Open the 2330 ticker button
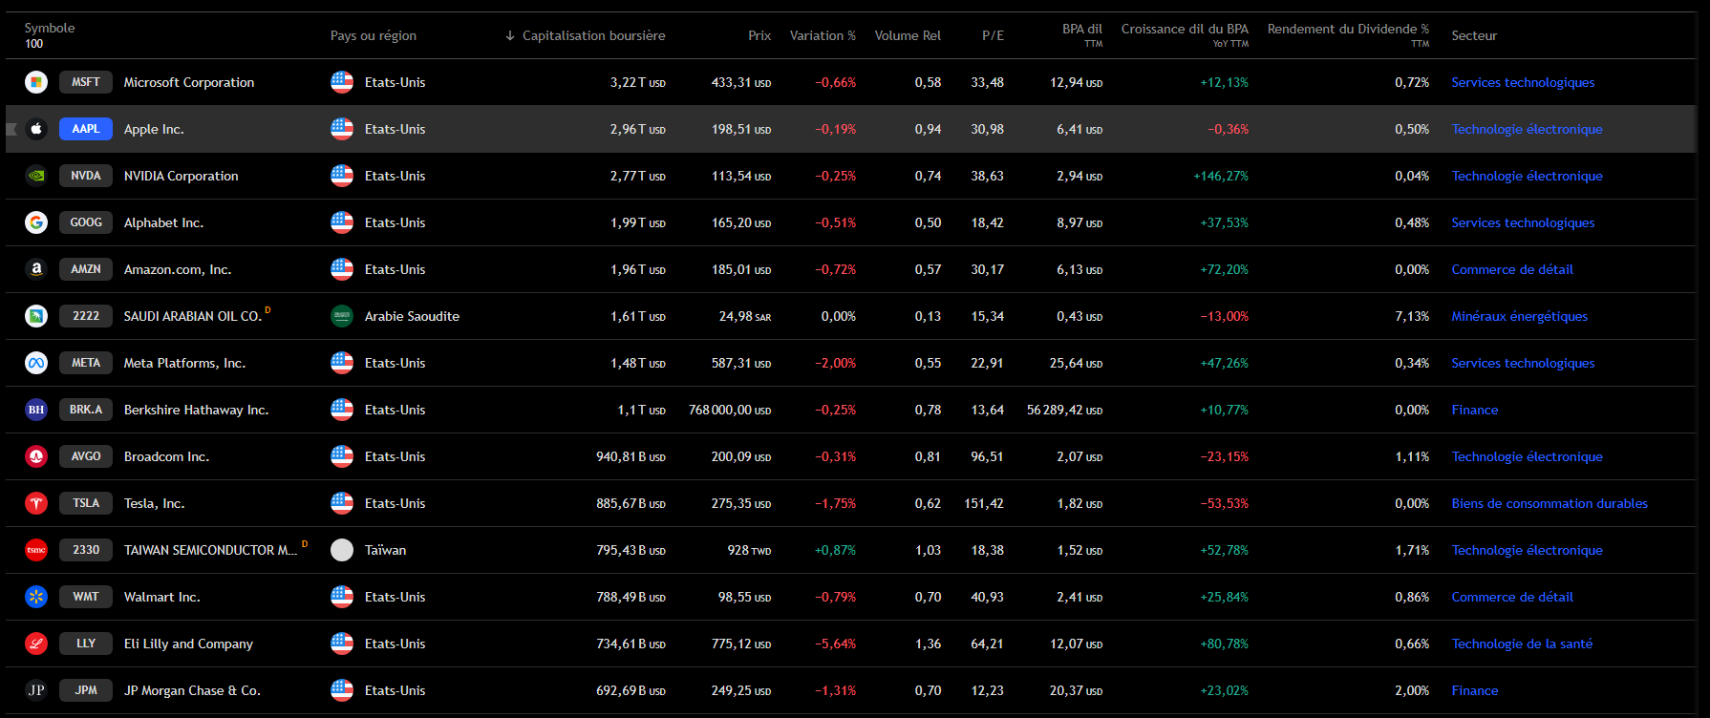 click(86, 550)
